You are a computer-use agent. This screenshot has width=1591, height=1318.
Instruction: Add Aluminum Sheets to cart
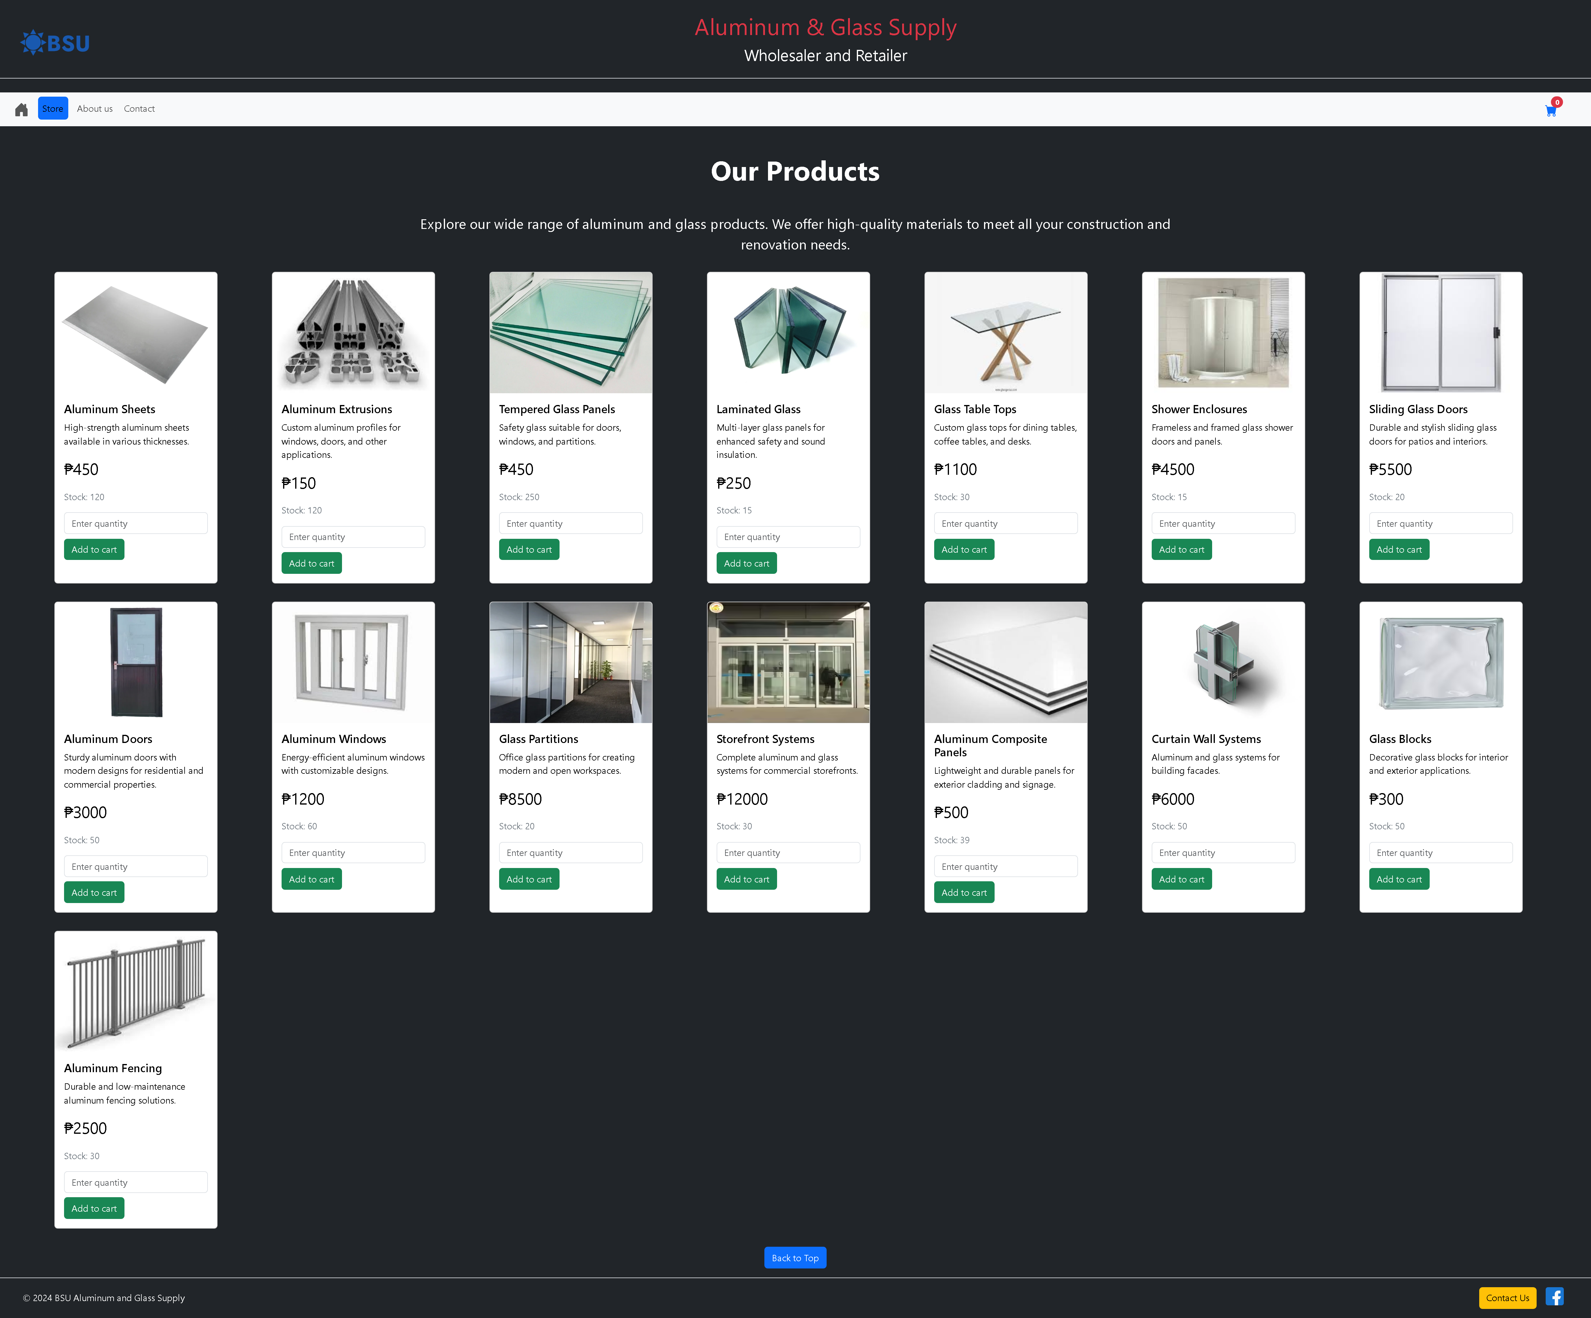coord(94,549)
